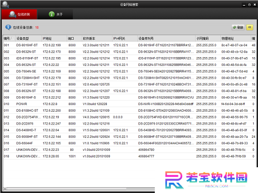
Task: Click serial number 406864780
Action: pos(146,150)
